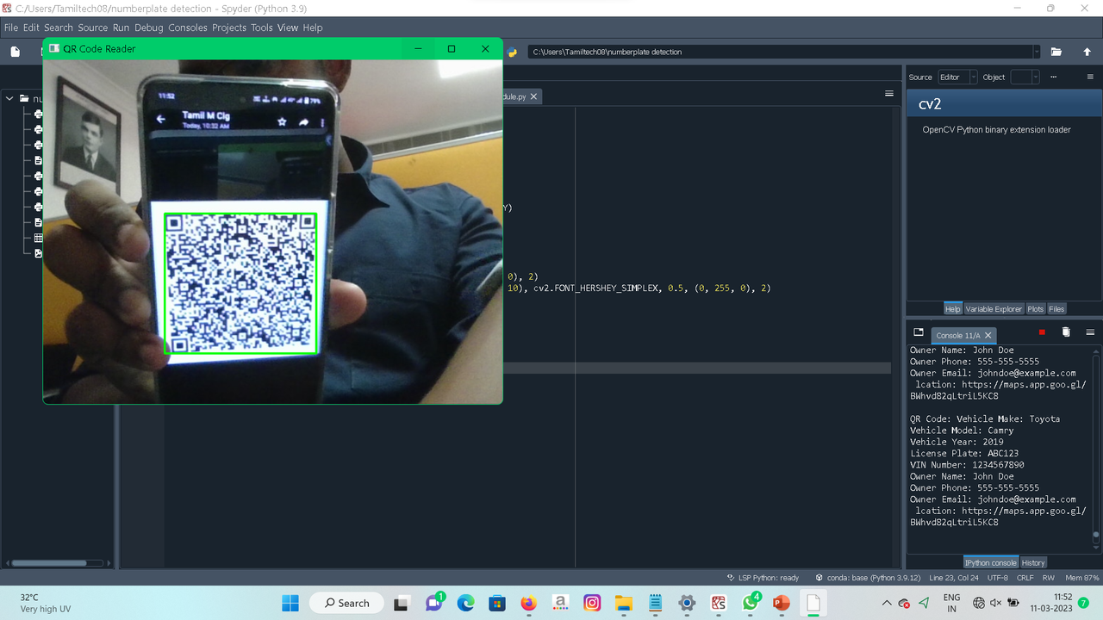
Task: Open Notepad icon in taskbar
Action: 655,603
